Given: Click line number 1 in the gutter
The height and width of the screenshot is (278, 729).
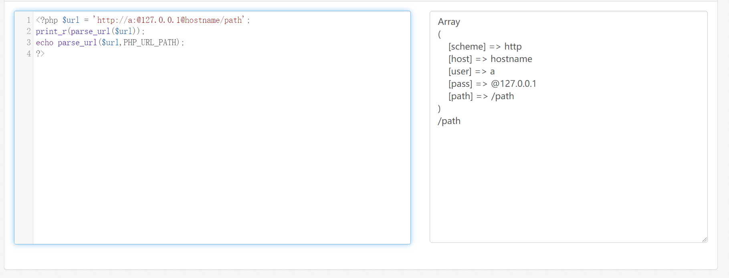Looking at the screenshot, I should point(28,20).
